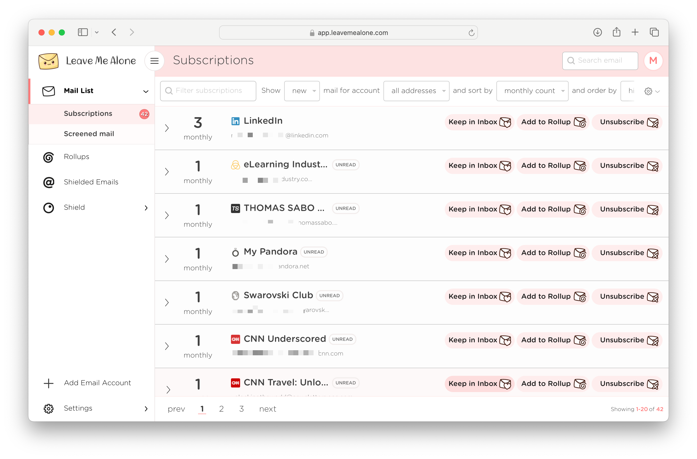
Task: Click the CNN Underscored logo icon
Action: coord(235,339)
